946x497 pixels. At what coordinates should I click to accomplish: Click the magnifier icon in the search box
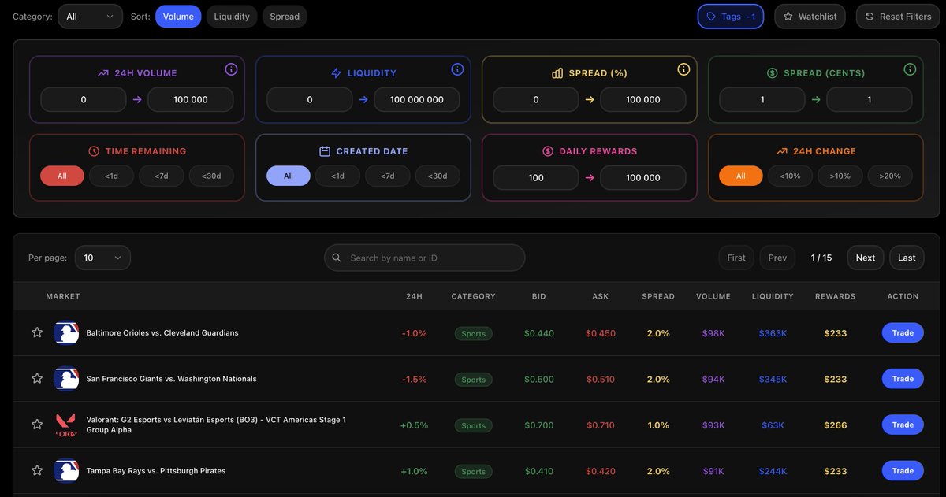pos(337,258)
